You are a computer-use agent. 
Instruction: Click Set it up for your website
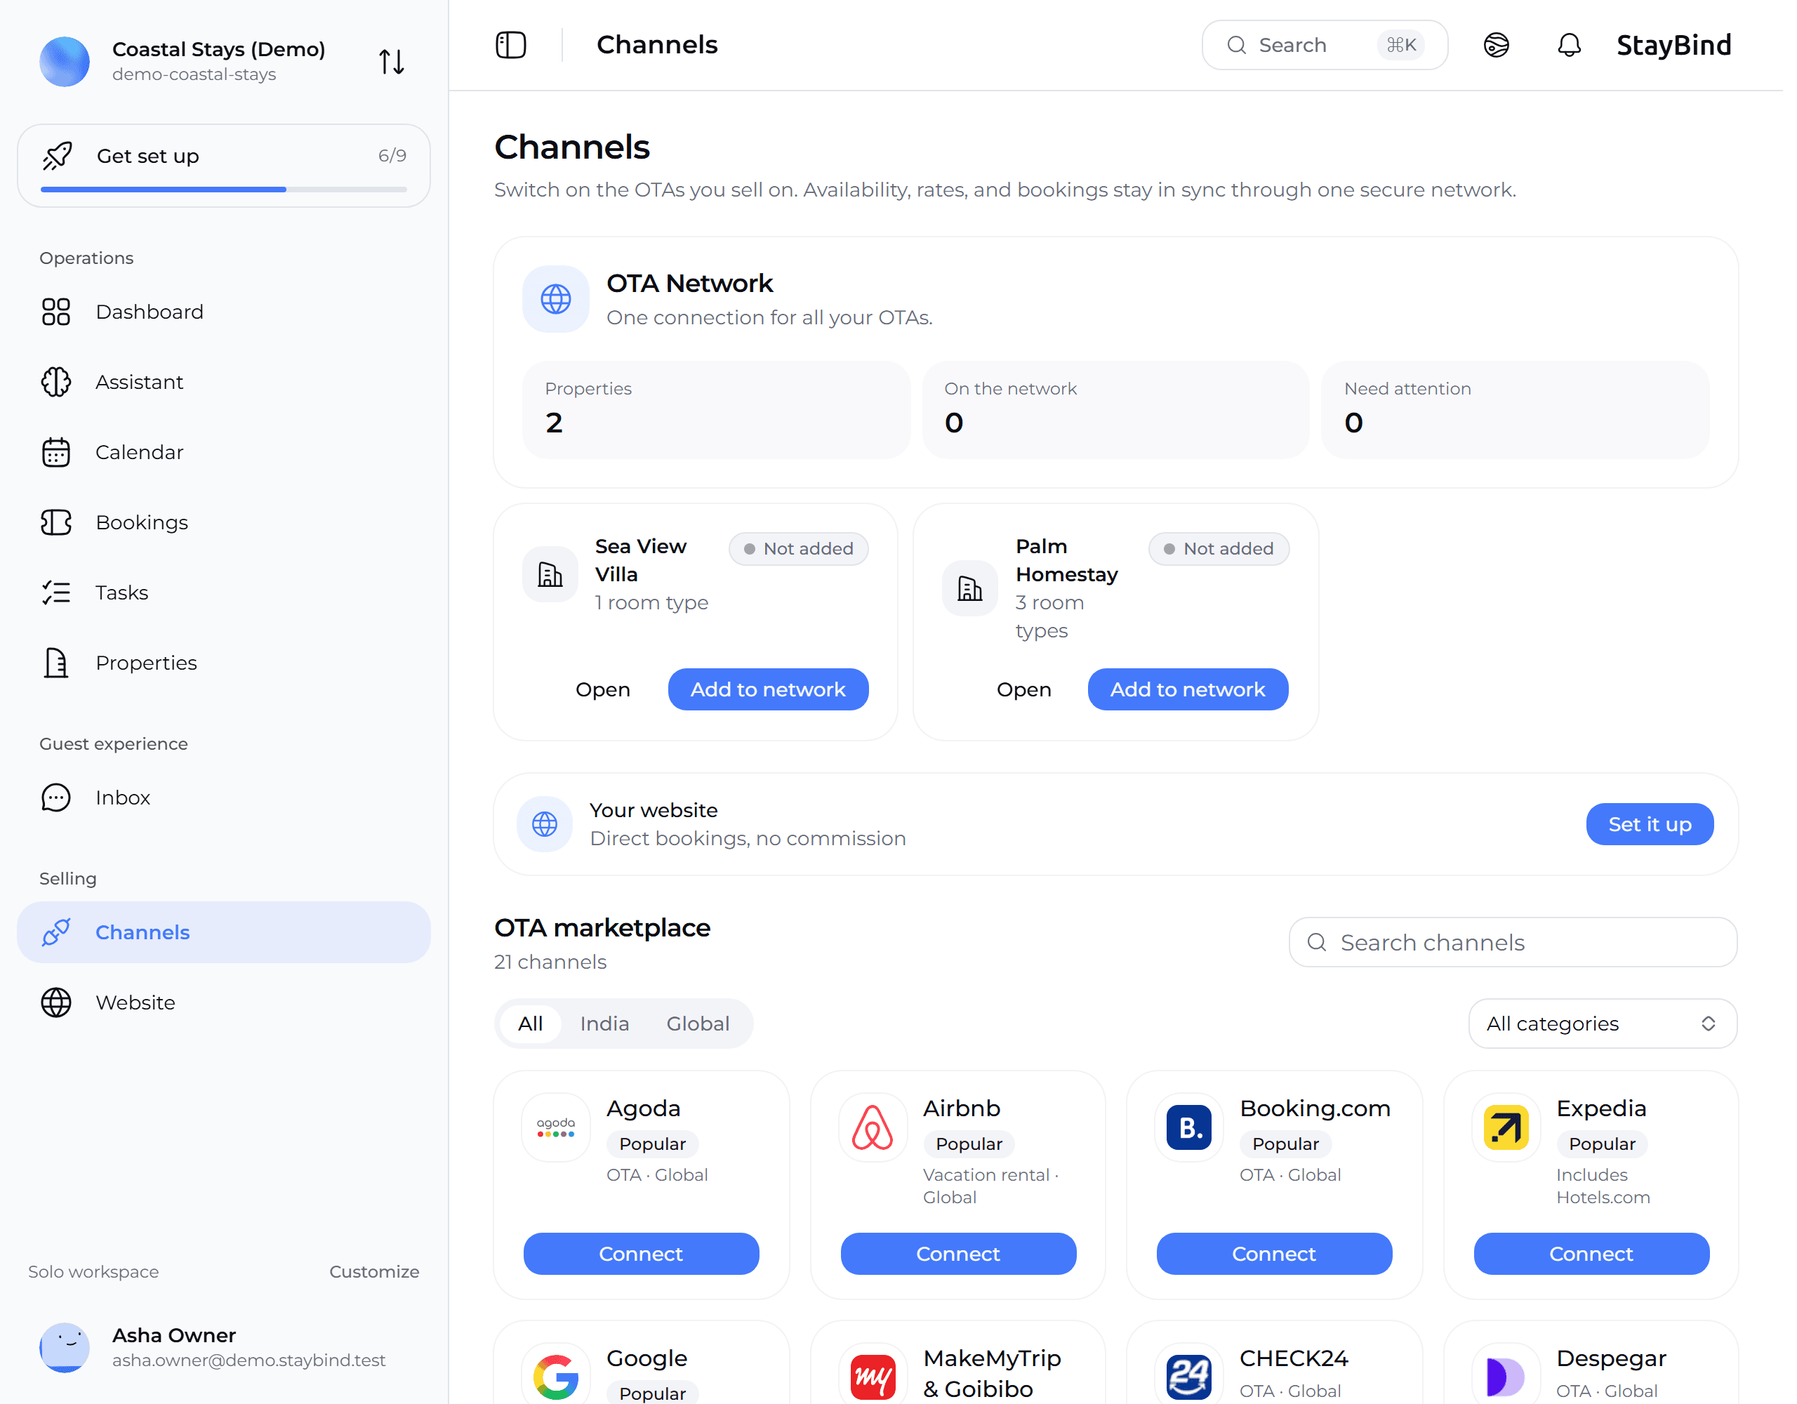(1648, 823)
